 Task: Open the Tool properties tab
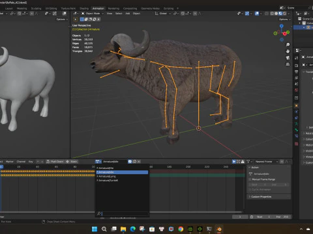click(x=297, y=58)
